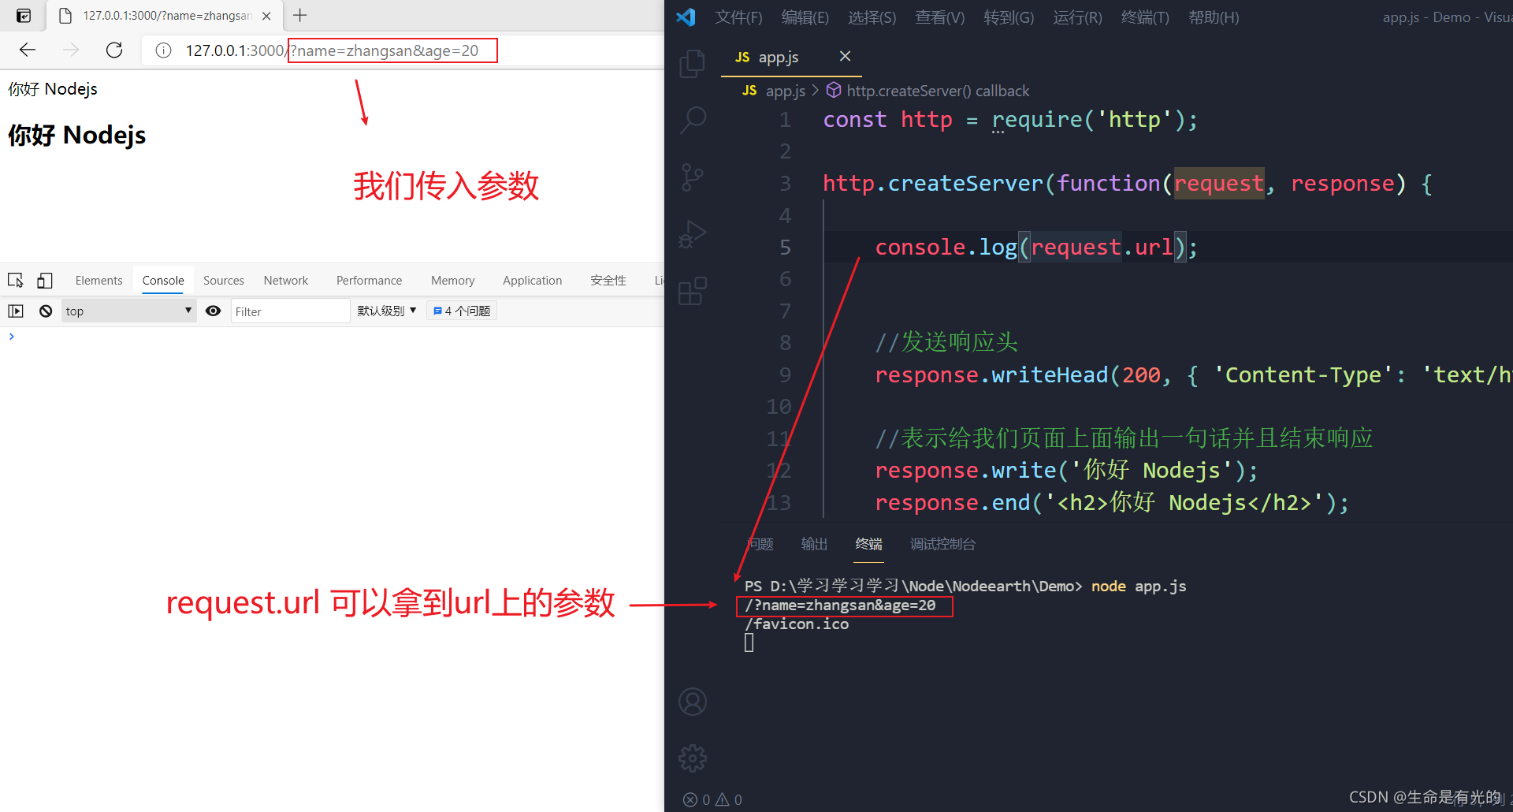This screenshot has width=1513, height=812.
Task: Click console.log(request.url) code line
Action: (x=1035, y=248)
